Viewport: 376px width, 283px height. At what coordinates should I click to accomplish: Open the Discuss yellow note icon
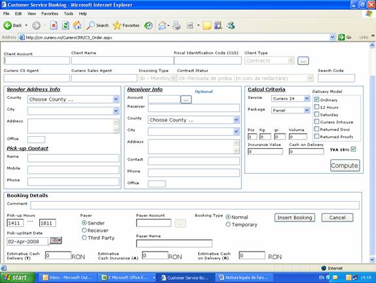[207, 26]
